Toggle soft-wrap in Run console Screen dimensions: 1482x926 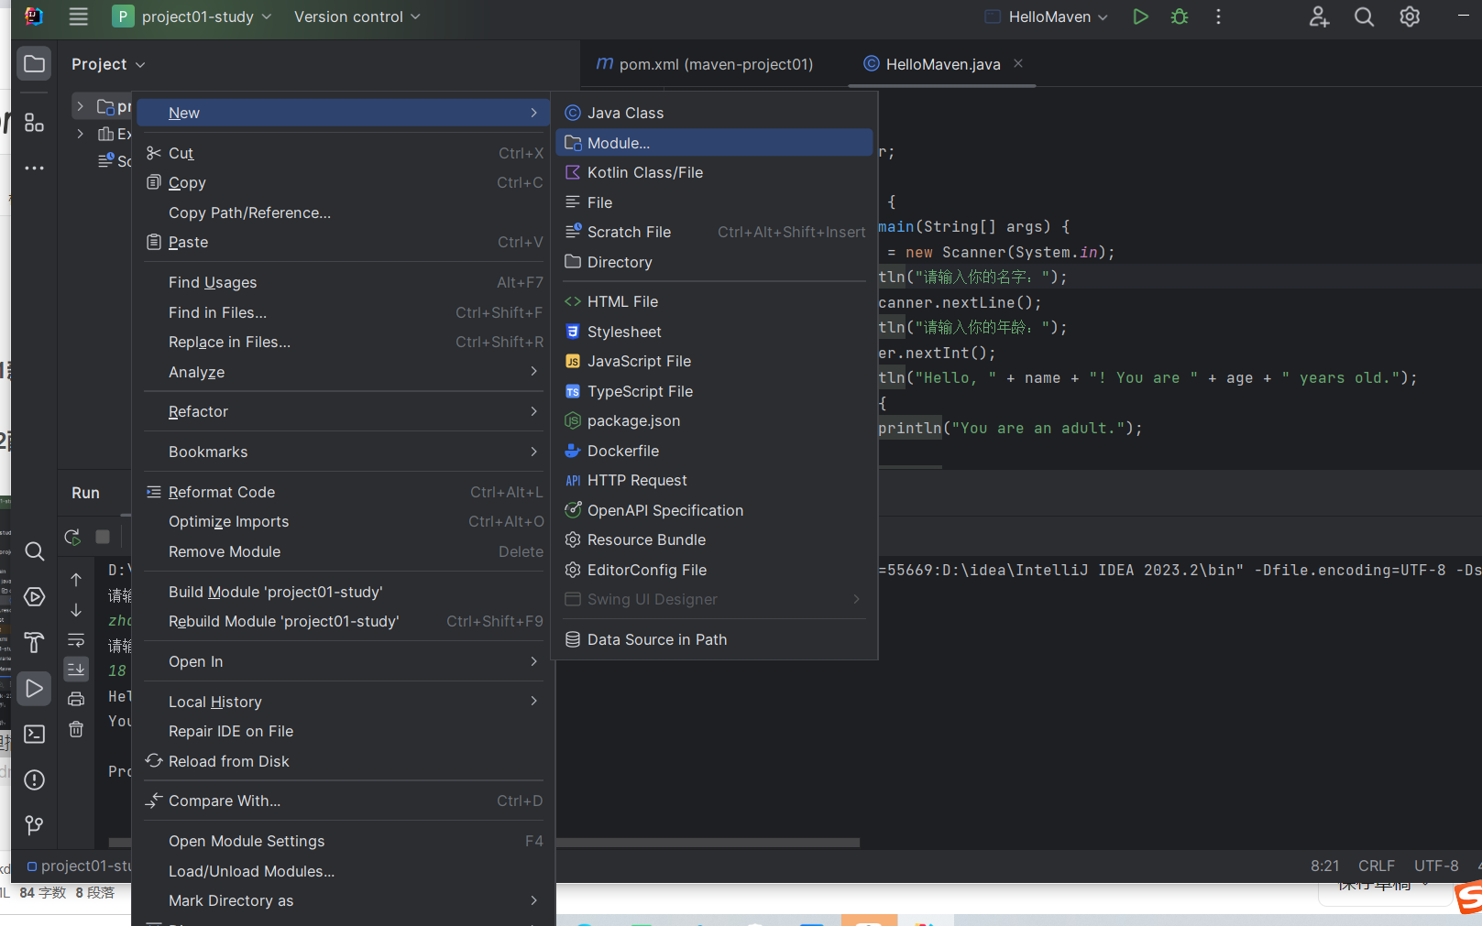tap(76, 640)
